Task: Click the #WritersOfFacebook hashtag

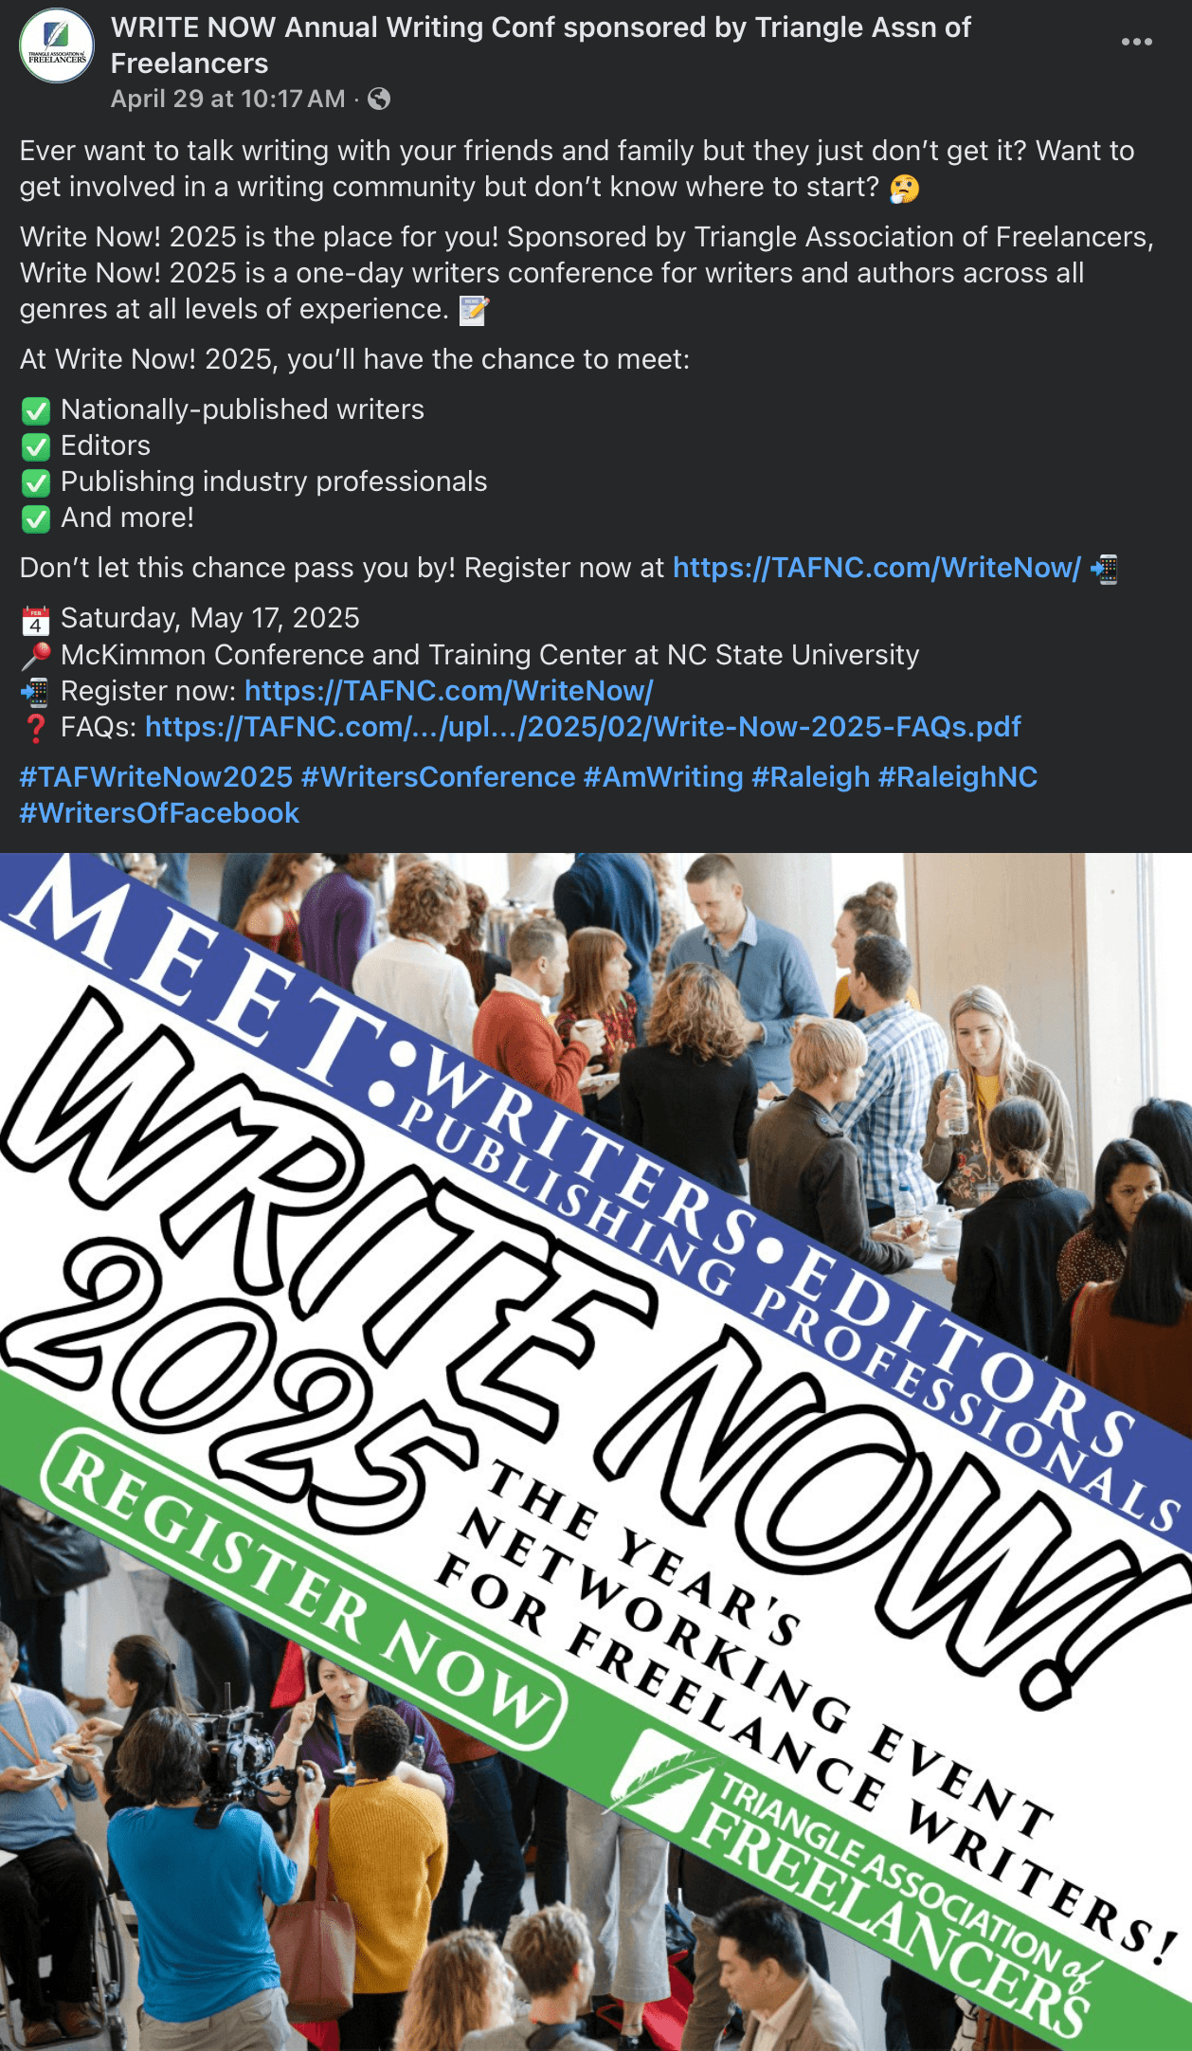Action: [x=159, y=813]
